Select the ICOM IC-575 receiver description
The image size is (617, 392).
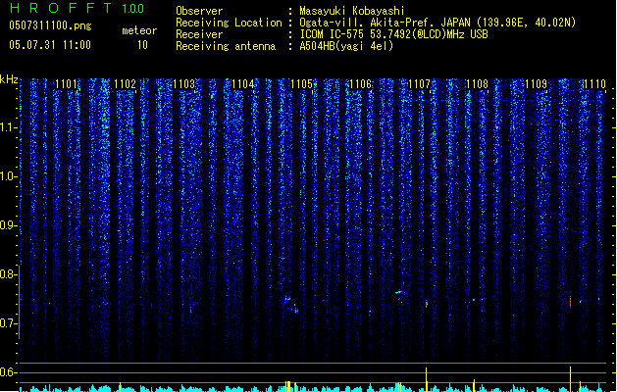click(393, 34)
